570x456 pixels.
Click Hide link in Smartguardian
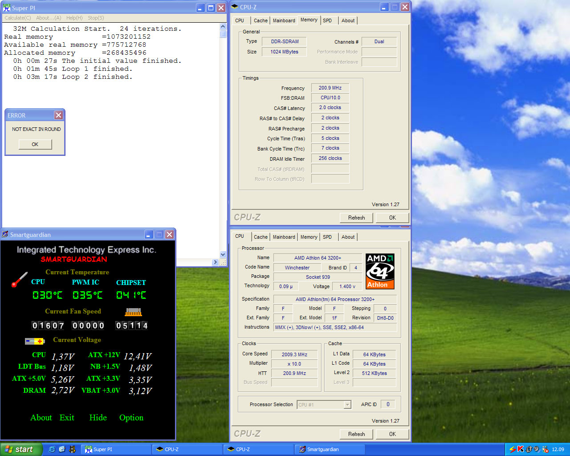point(98,417)
